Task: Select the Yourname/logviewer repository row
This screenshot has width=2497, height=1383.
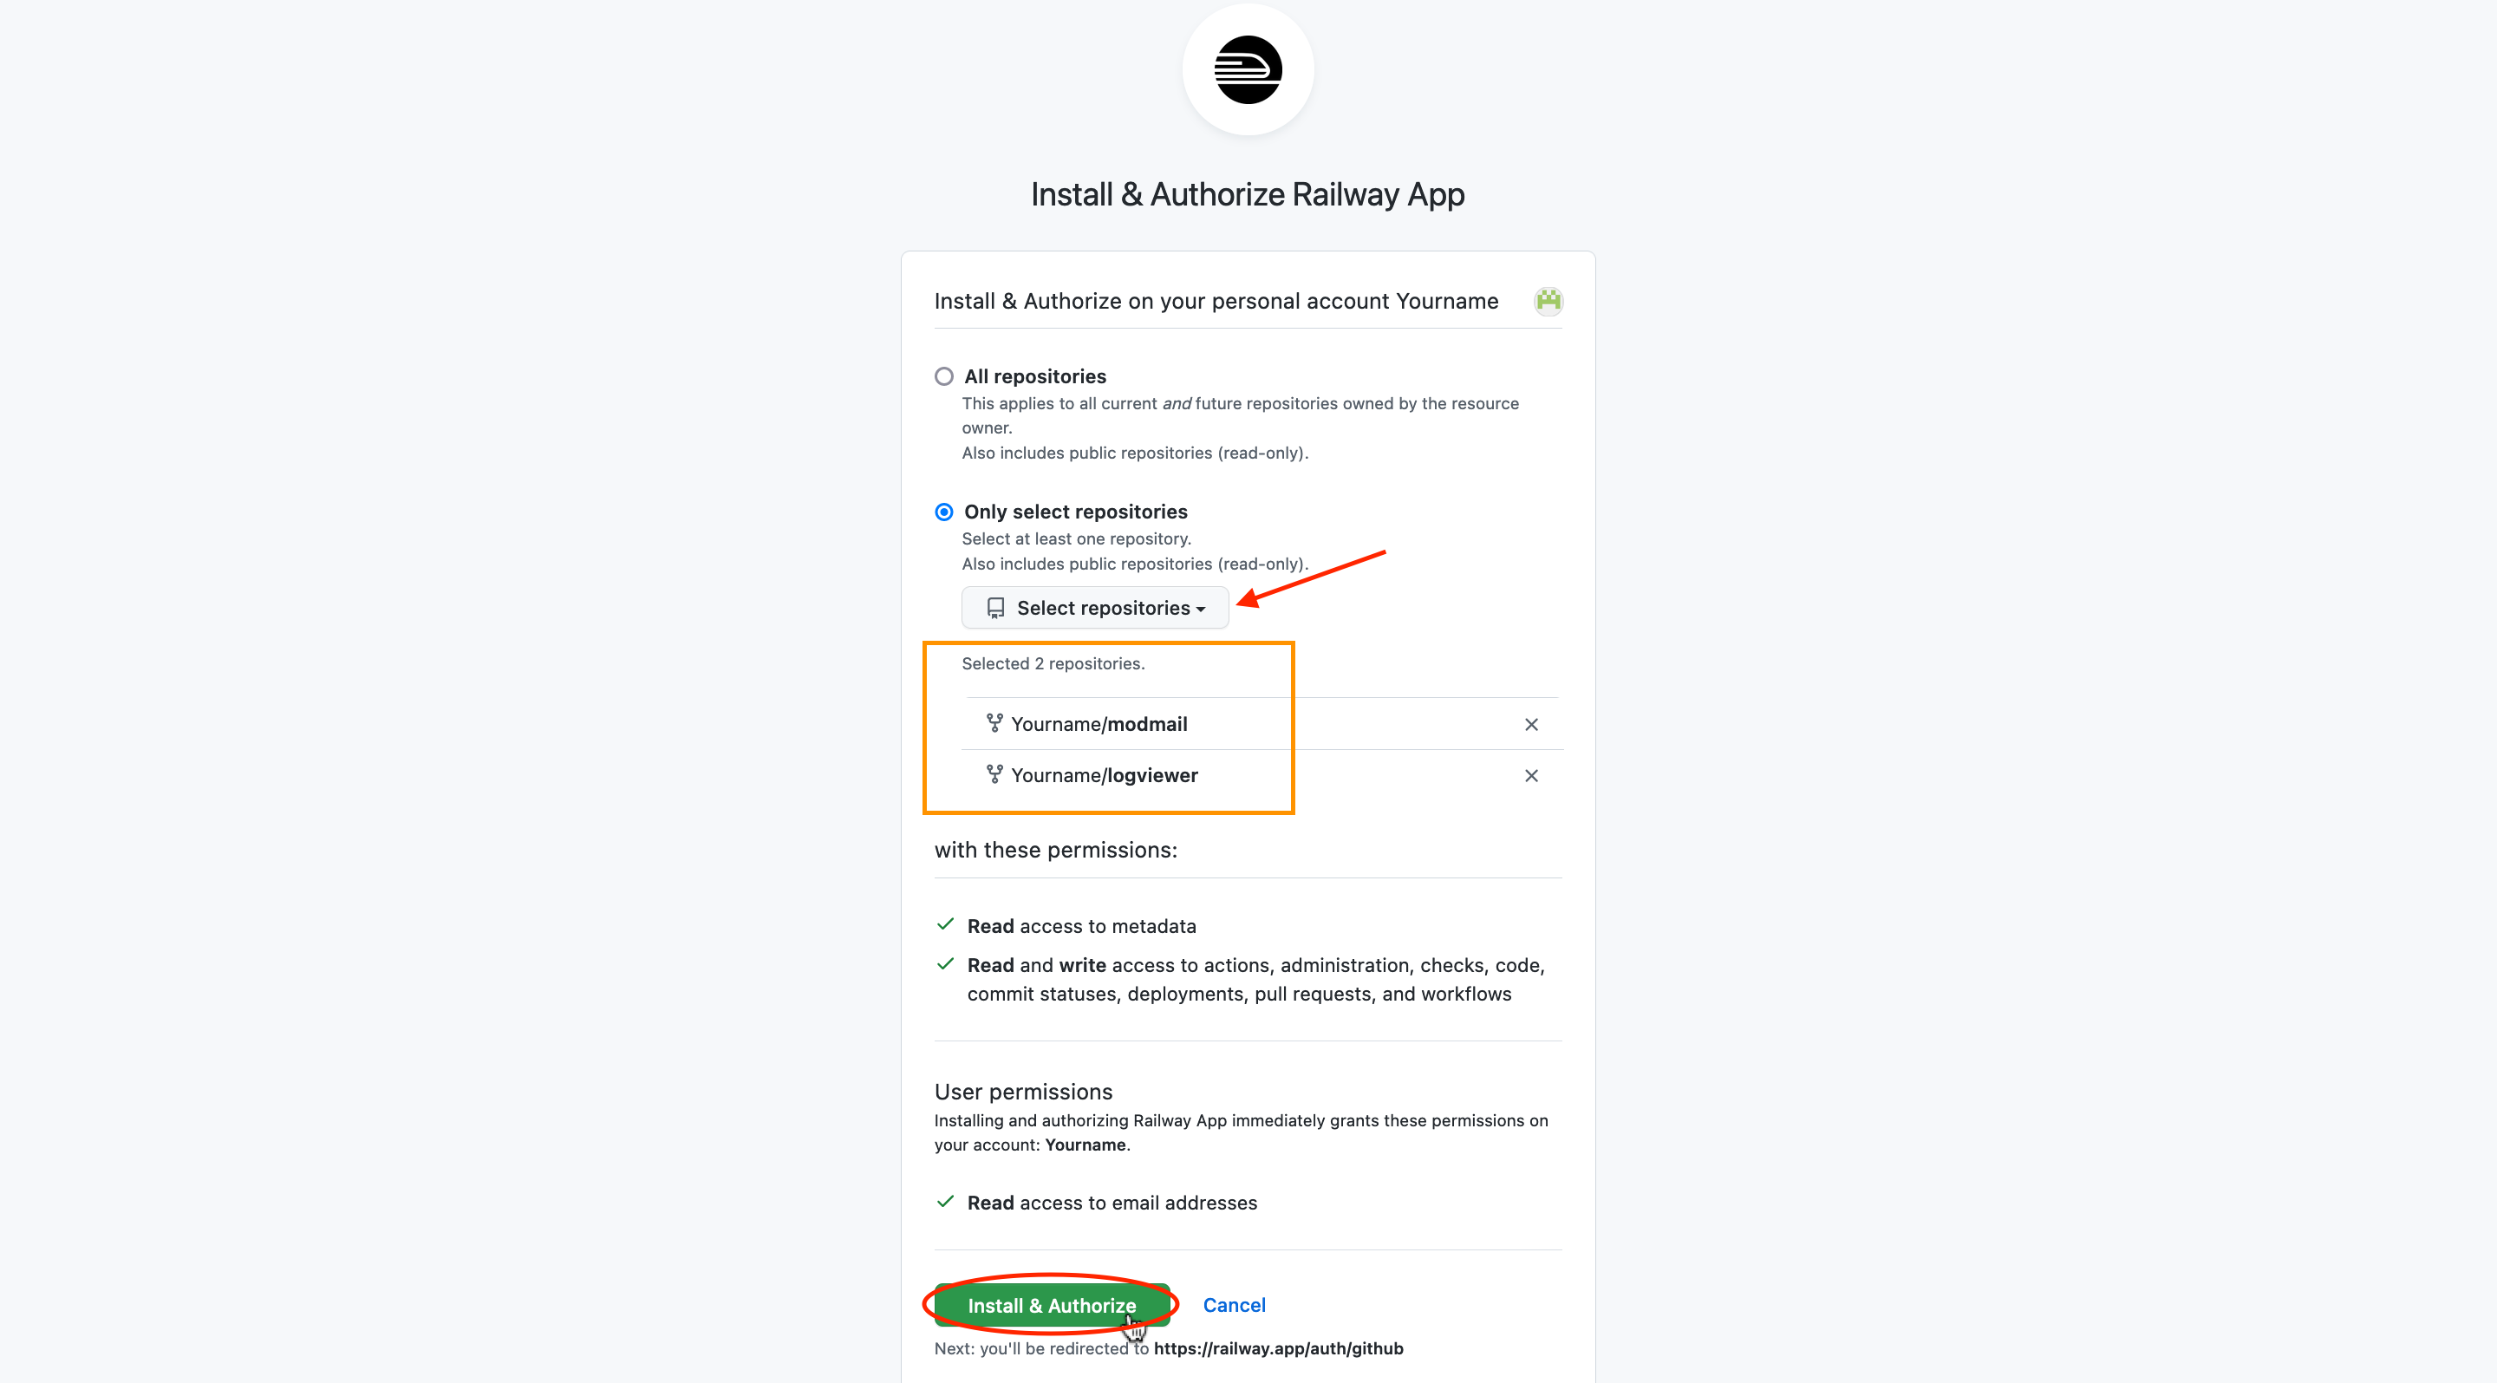Action: [1105, 774]
